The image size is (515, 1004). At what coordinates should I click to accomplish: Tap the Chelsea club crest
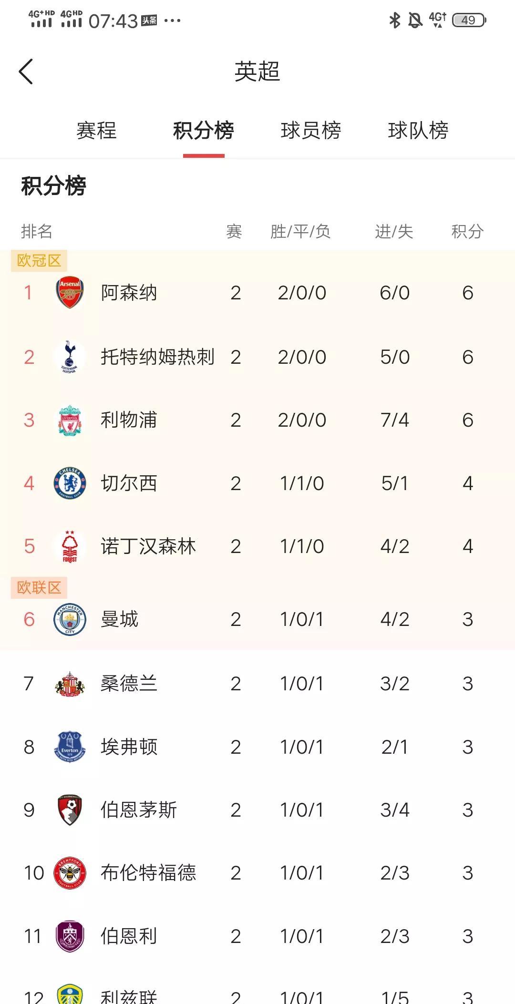70,483
